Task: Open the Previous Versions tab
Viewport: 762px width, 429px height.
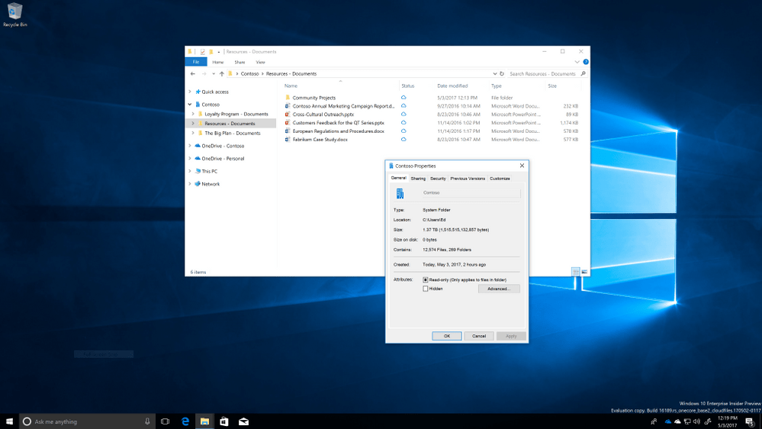Action: point(468,179)
